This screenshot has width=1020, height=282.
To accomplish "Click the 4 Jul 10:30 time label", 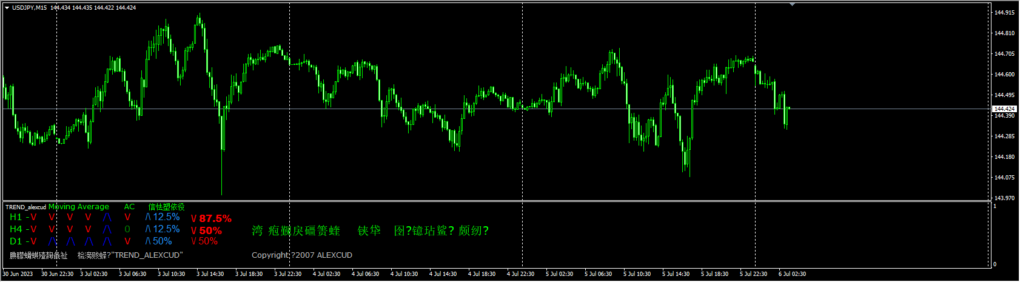I will pyautogui.click(x=404, y=274).
